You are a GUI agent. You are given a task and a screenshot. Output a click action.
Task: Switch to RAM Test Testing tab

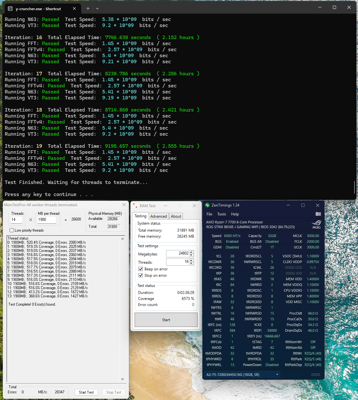tap(140, 216)
